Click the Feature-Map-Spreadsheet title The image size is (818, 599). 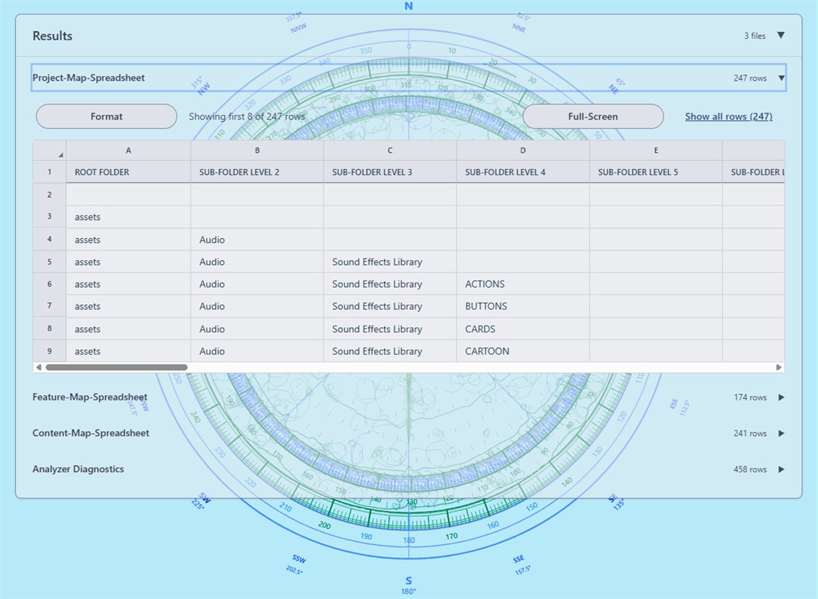point(90,397)
